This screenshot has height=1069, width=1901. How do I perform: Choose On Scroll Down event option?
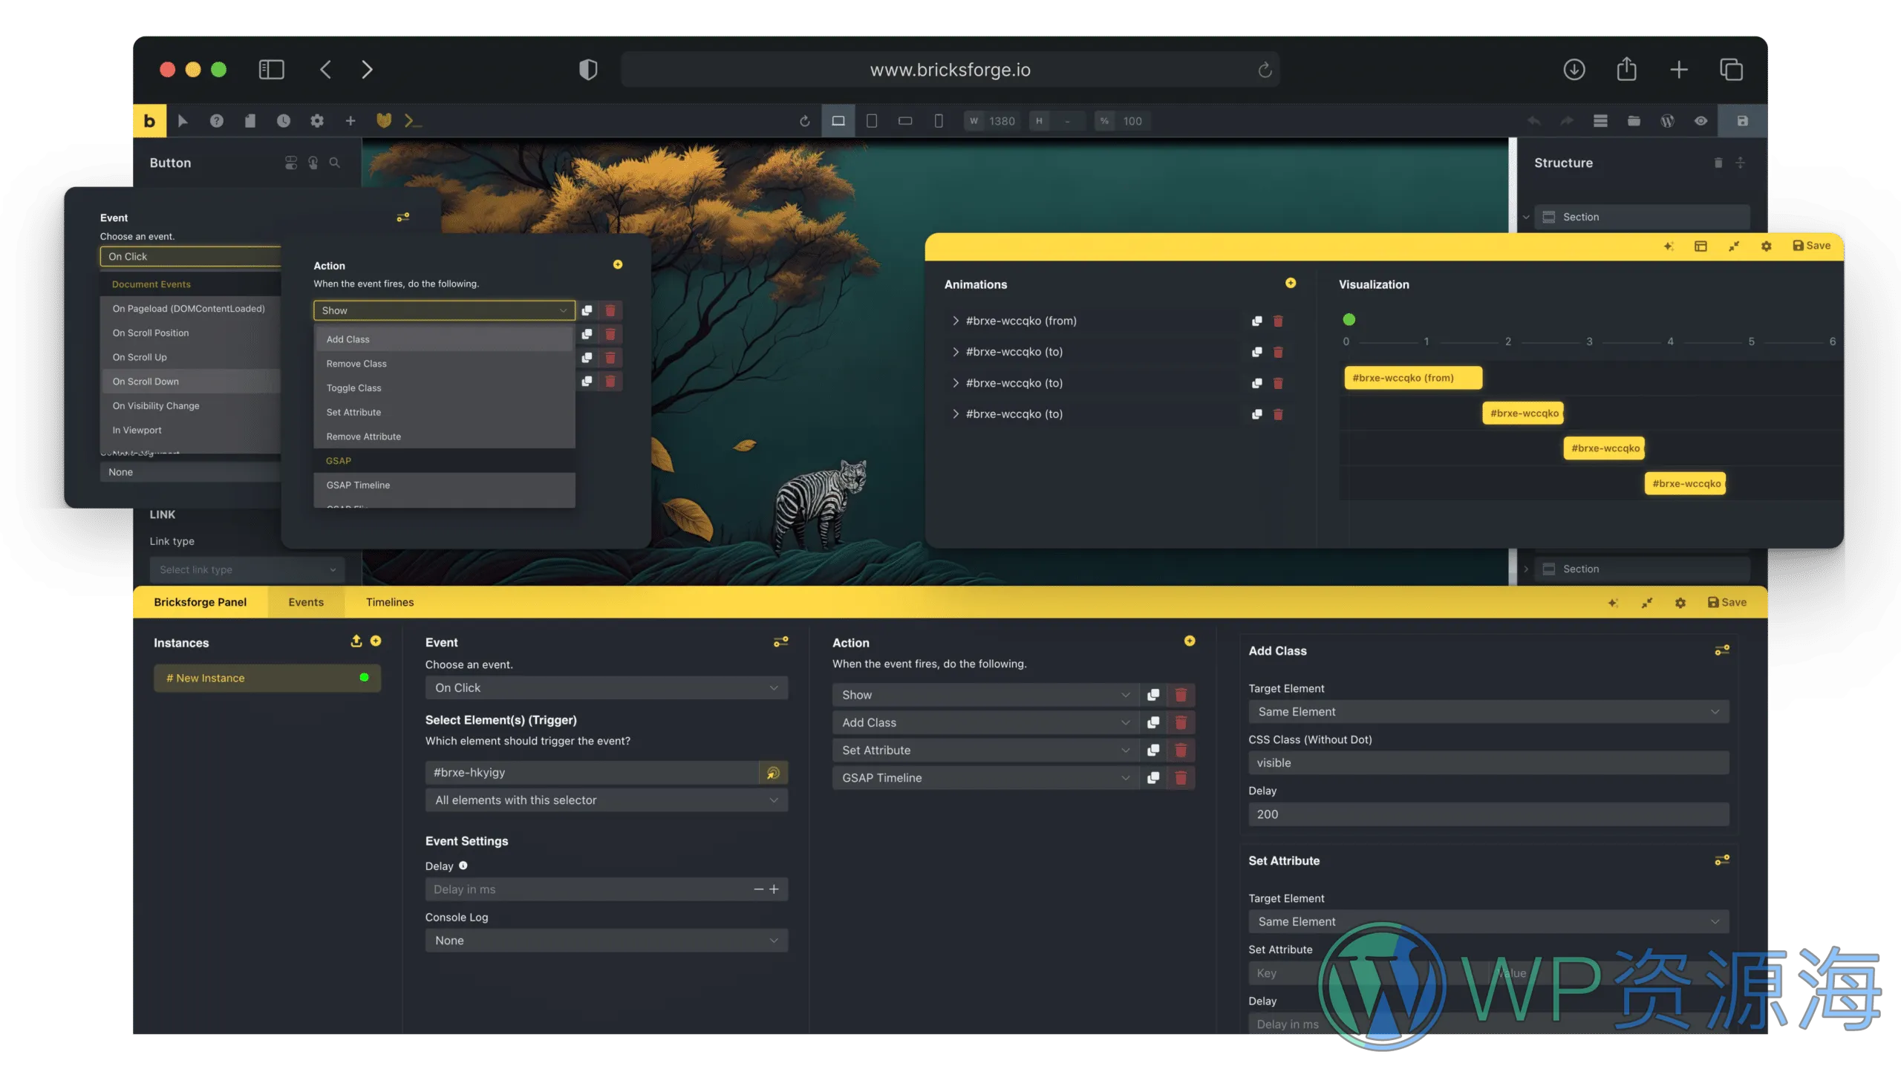tap(191, 381)
